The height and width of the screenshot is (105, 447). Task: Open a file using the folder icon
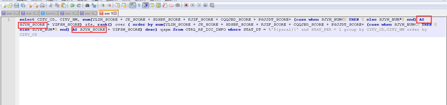(10, 5)
